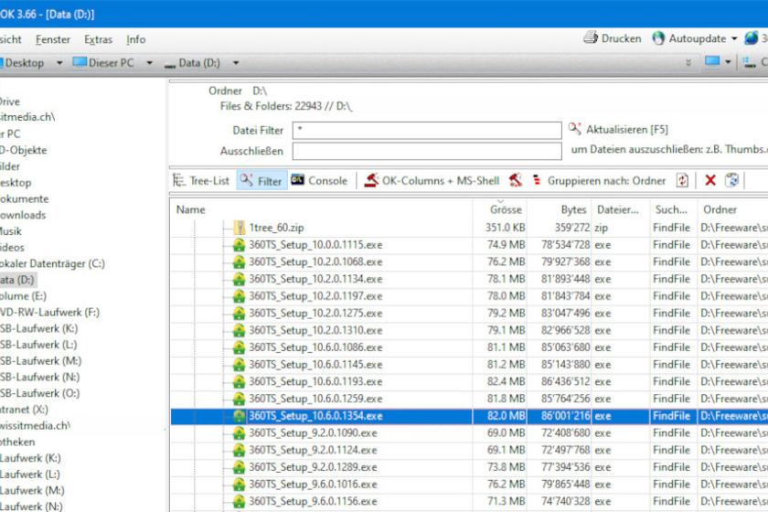Switch to Tree-List view
Screen dimensions: 768x512
pos(201,181)
